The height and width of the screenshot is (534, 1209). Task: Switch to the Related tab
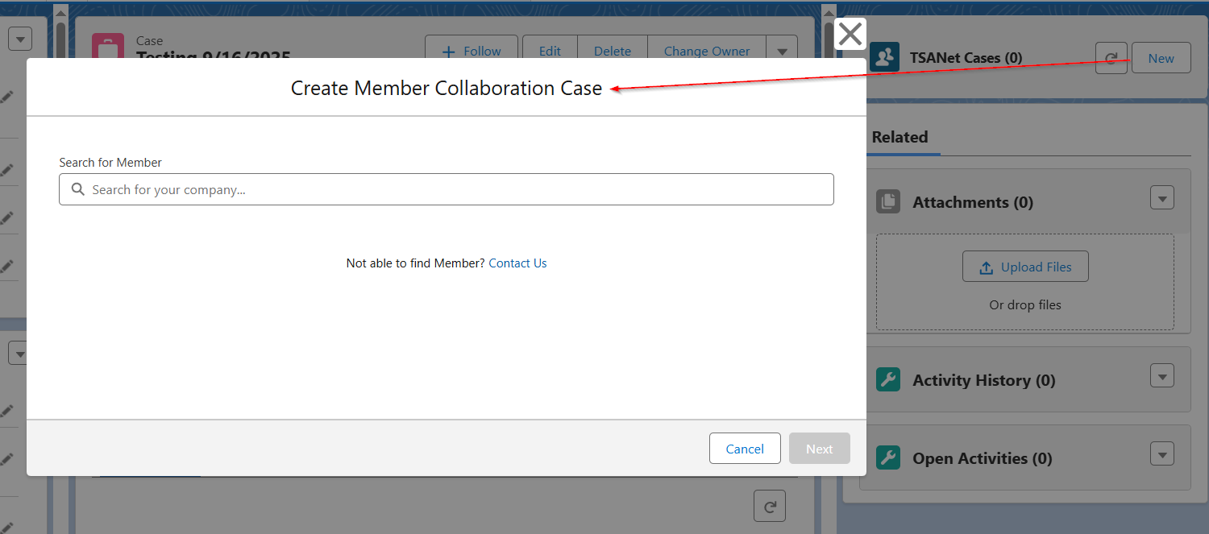click(x=899, y=137)
